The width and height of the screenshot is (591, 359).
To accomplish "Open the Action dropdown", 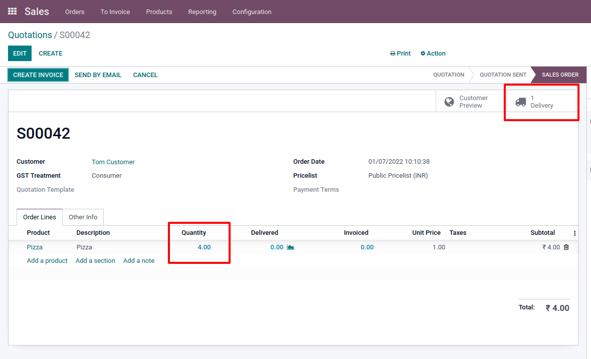I will coord(433,54).
